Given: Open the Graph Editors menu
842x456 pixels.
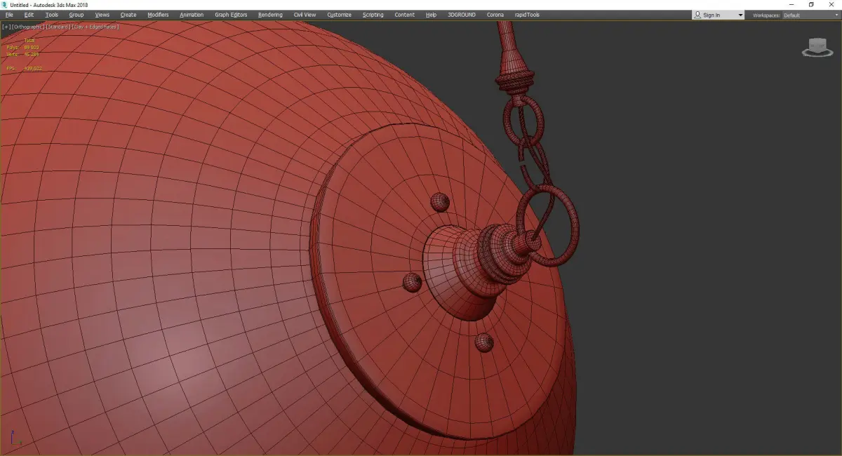Looking at the screenshot, I should (x=231, y=15).
